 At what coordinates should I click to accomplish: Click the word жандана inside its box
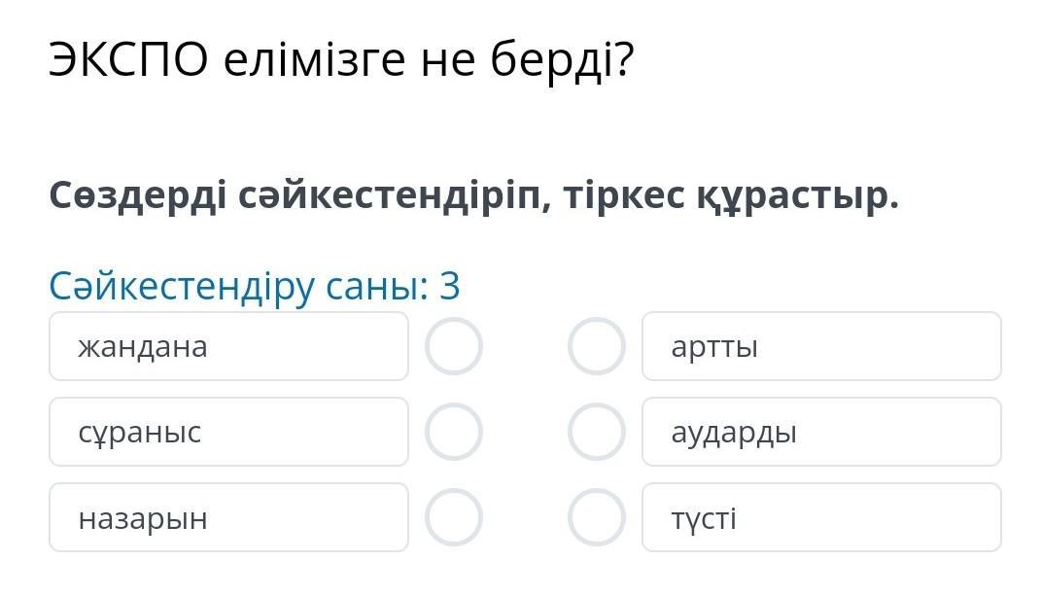point(143,347)
